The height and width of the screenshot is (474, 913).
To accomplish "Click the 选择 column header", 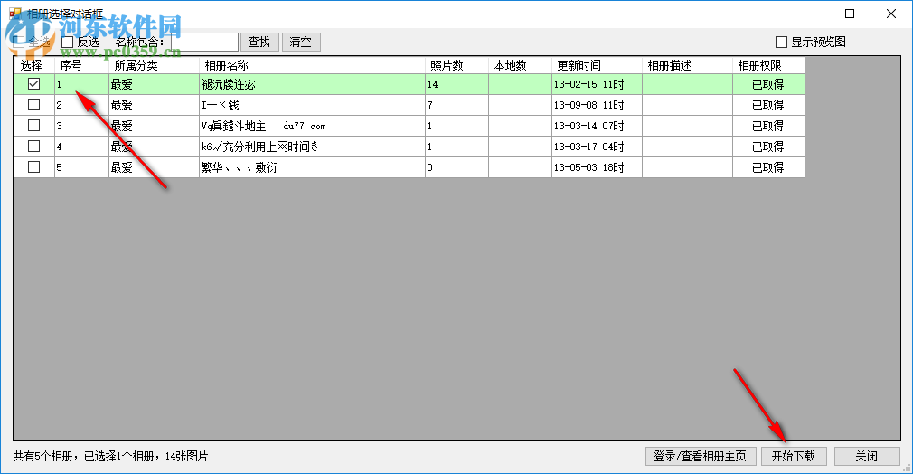I will tap(34, 65).
